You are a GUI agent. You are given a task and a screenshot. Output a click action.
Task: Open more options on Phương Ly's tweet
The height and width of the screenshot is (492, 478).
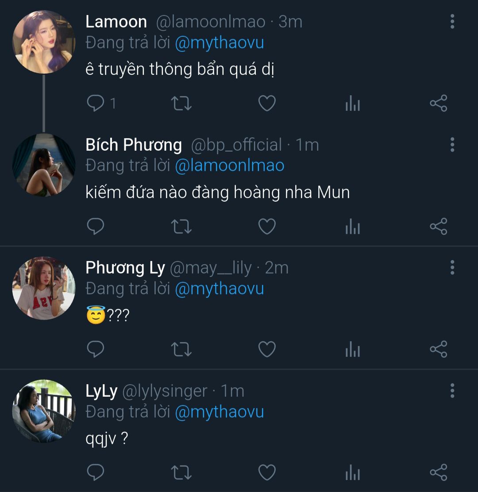point(452,267)
